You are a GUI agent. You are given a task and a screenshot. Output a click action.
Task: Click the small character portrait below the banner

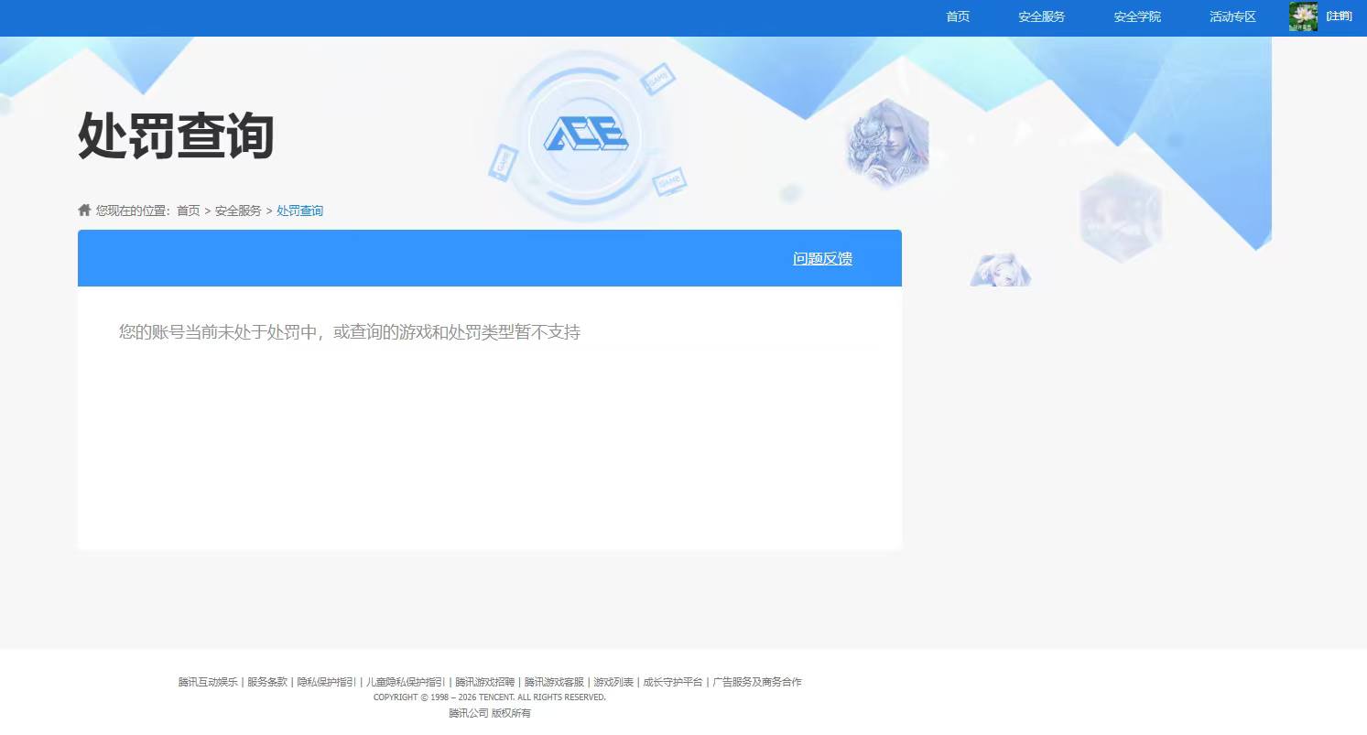(999, 268)
